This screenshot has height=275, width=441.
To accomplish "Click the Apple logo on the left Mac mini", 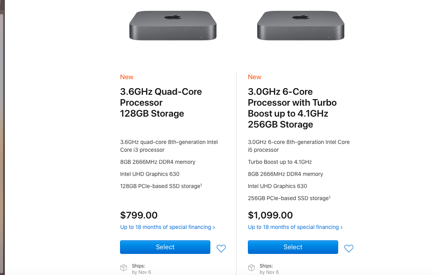I will [173, 18].
